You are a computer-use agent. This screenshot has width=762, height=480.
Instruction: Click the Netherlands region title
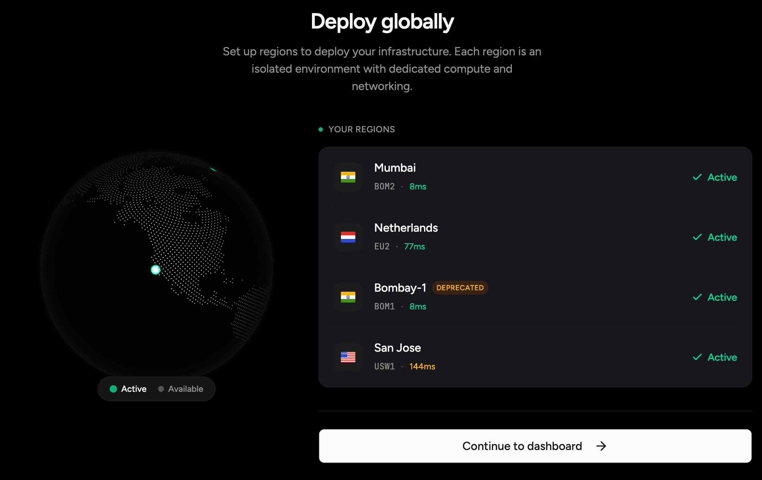coord(406,228)
